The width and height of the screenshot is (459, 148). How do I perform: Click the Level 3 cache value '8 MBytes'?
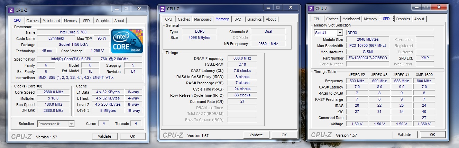108,110
